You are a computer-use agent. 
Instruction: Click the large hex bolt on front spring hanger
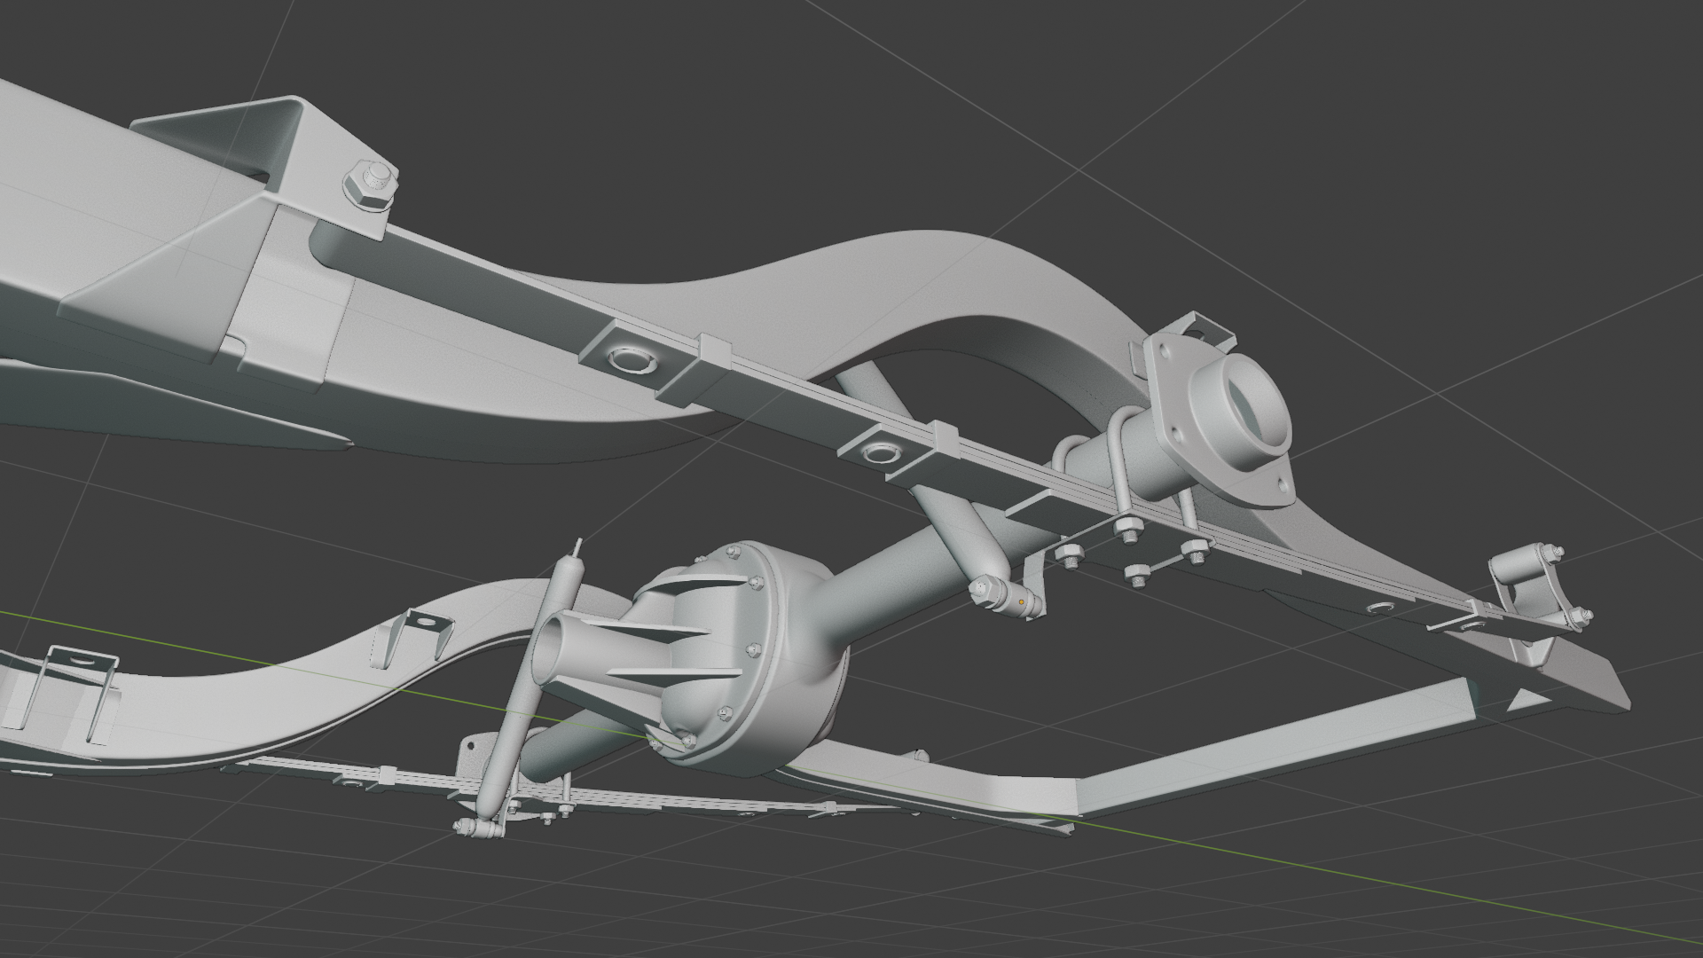(x=371, y=184)
